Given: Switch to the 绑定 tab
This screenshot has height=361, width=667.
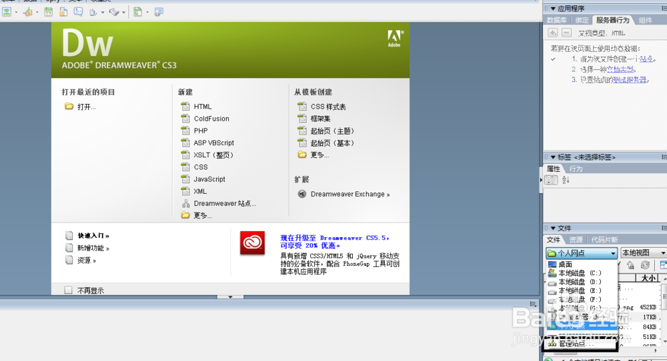Looking at the screenshot, I should pyautogui.click(x=582, y=20).
